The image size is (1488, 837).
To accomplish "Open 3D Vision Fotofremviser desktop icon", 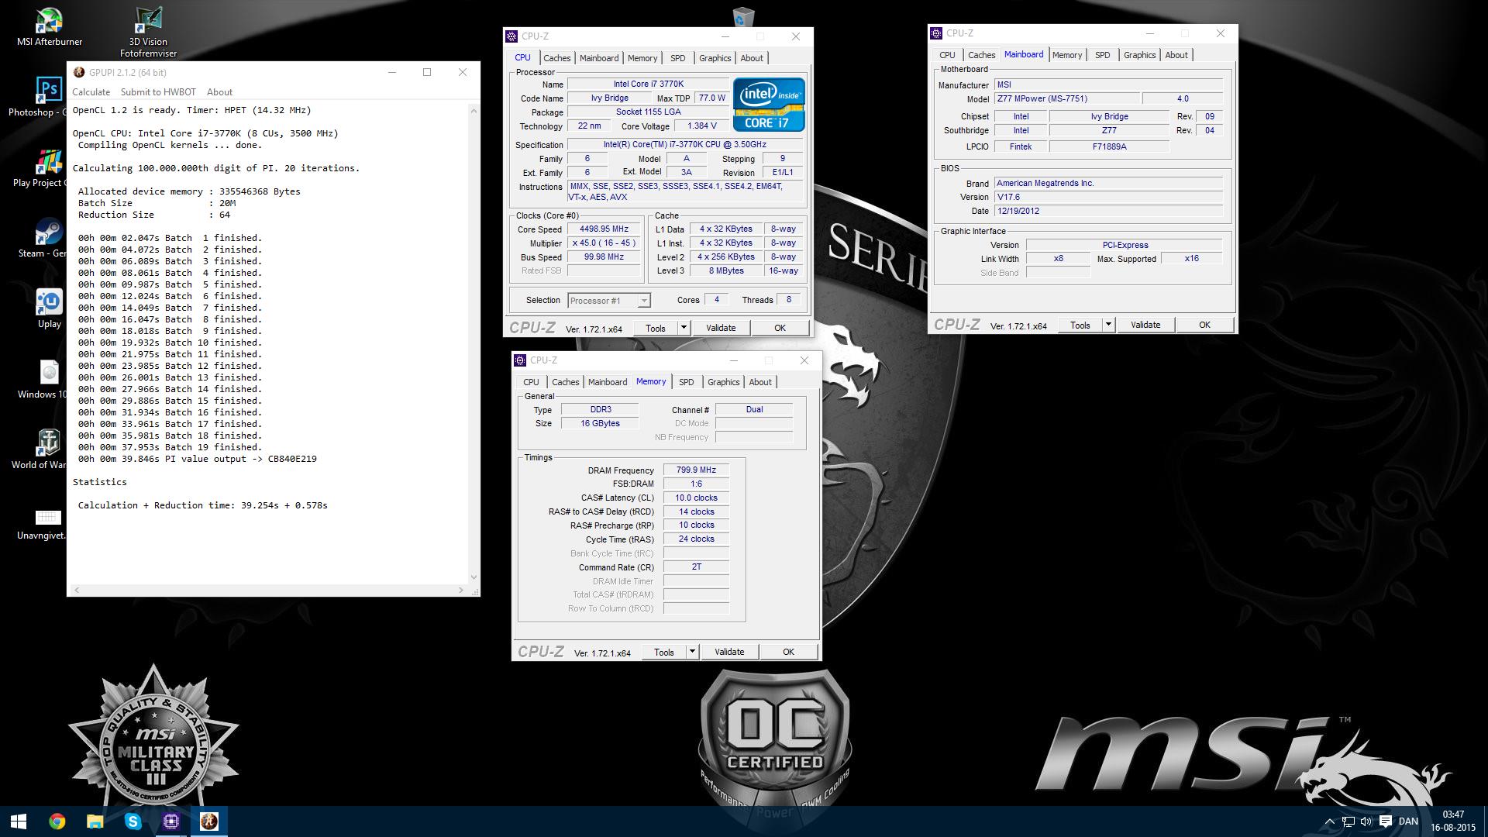I will coord(148,33).
